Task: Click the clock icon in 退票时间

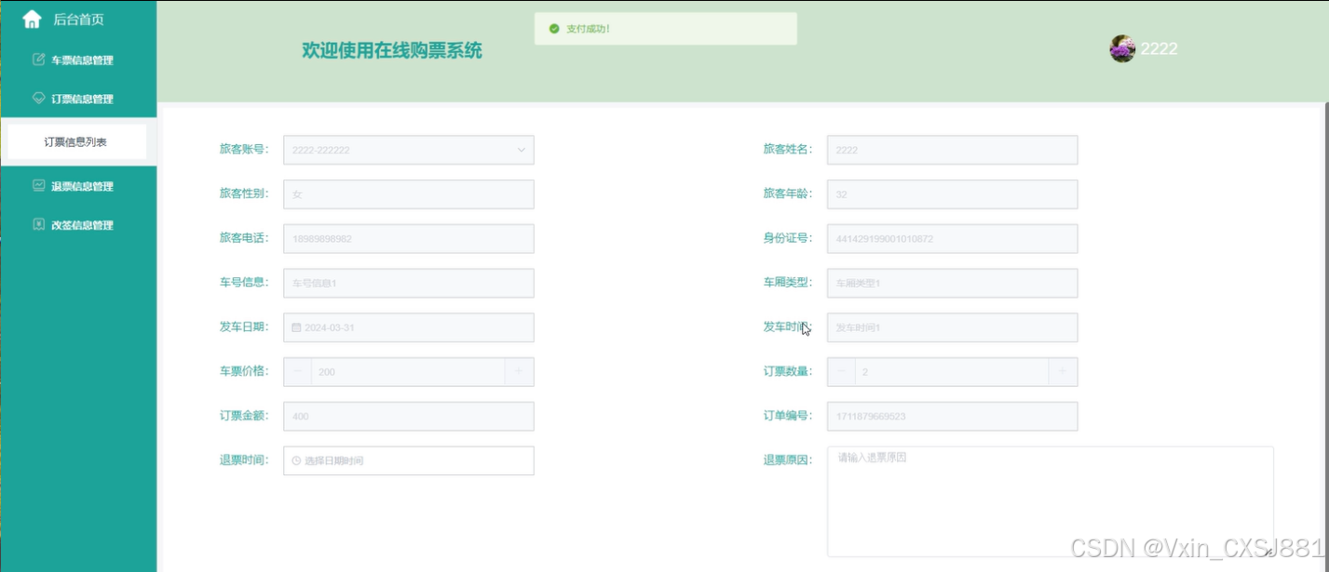Action: click(x=296, y=460)
